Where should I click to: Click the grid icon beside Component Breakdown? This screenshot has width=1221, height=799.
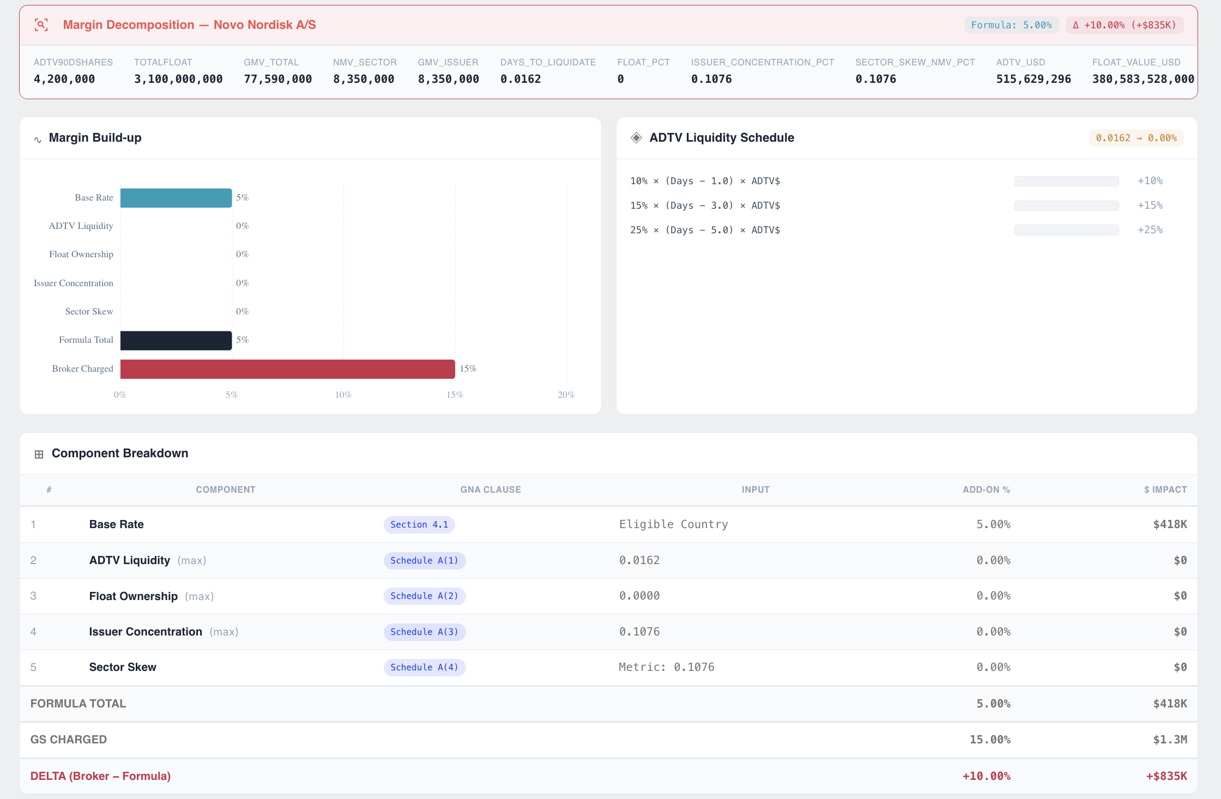point(39,454)
